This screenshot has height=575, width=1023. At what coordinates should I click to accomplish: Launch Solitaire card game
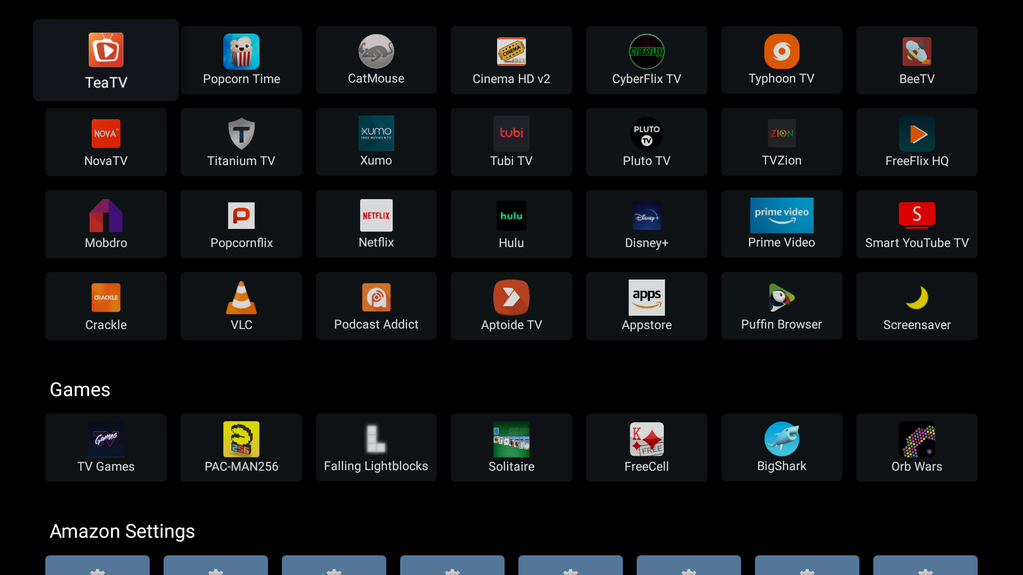pos(511,447)
